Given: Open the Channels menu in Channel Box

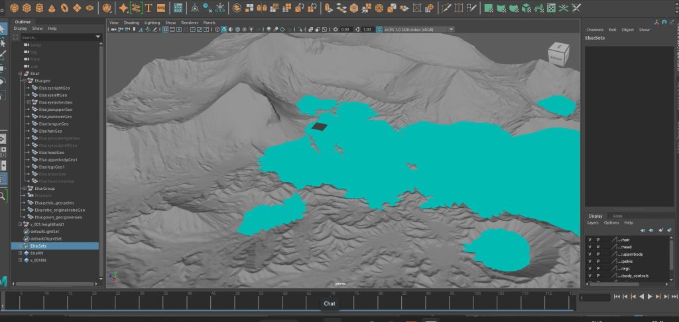Looking at the screenshot, I should 595,30.
